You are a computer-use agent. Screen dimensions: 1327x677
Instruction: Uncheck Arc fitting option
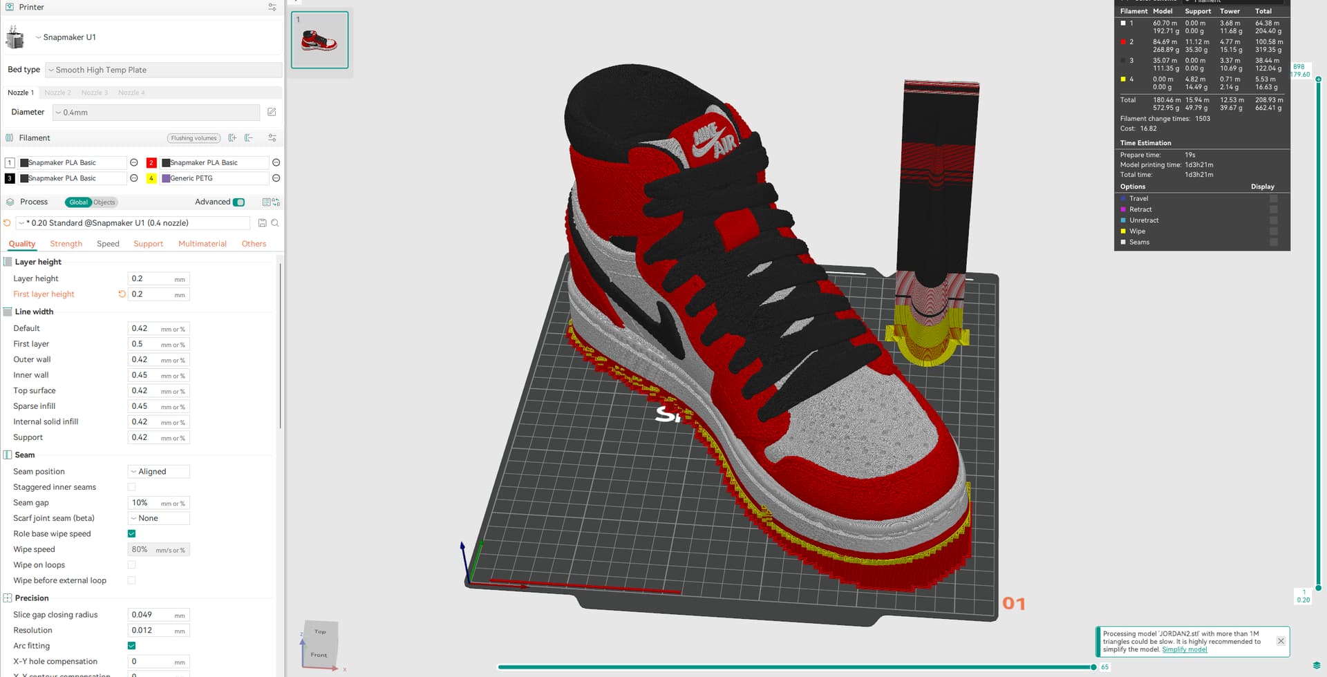click(131, 646)
